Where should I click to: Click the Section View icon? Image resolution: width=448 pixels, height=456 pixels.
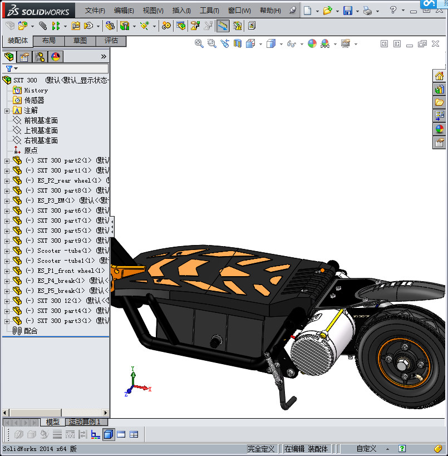click(238, 43)
